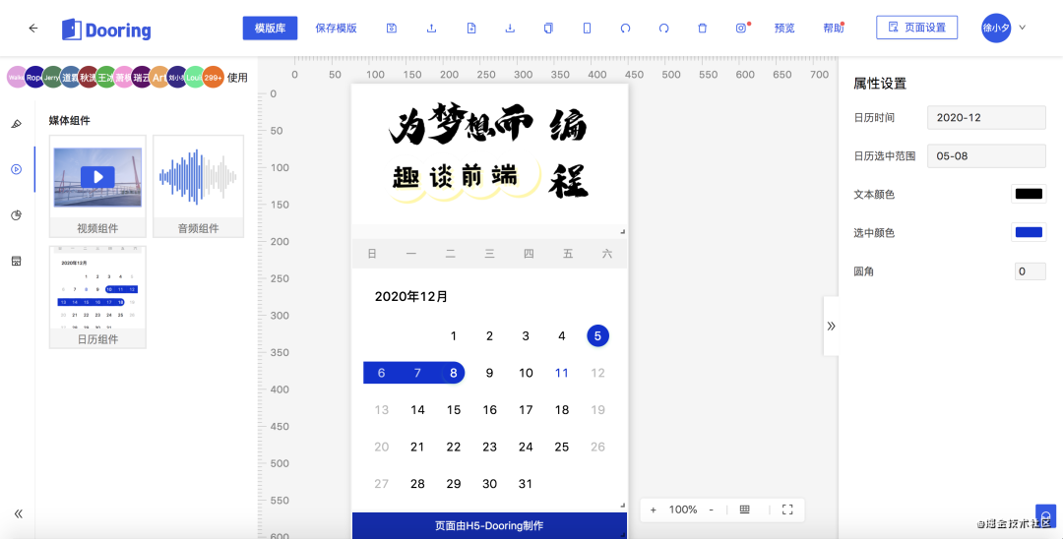Select the shop components sidebar tab

(x=17, y=261)
